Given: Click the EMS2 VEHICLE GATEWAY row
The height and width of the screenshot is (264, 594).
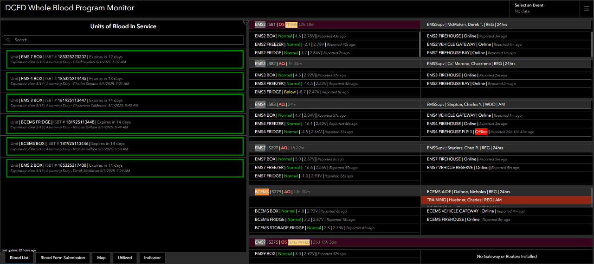Looking at the screenshot, I should [x=507, y=44].
